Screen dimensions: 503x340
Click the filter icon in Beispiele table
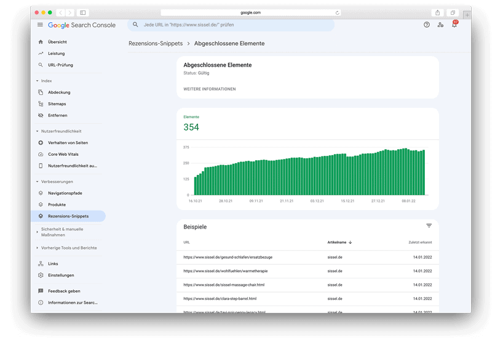[x=429, y=226]
